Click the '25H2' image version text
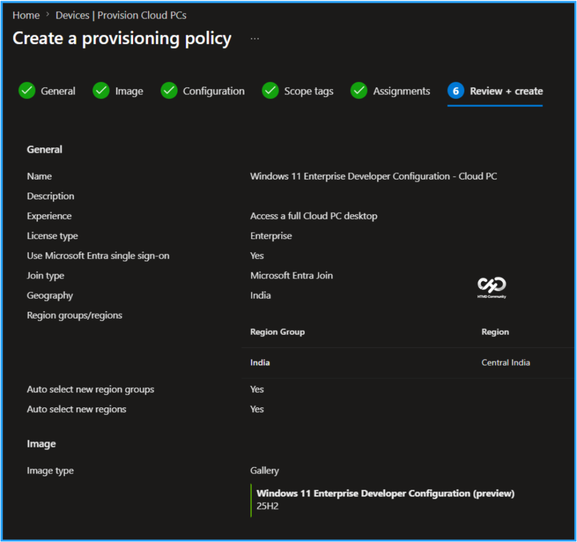 coord(267,507)
